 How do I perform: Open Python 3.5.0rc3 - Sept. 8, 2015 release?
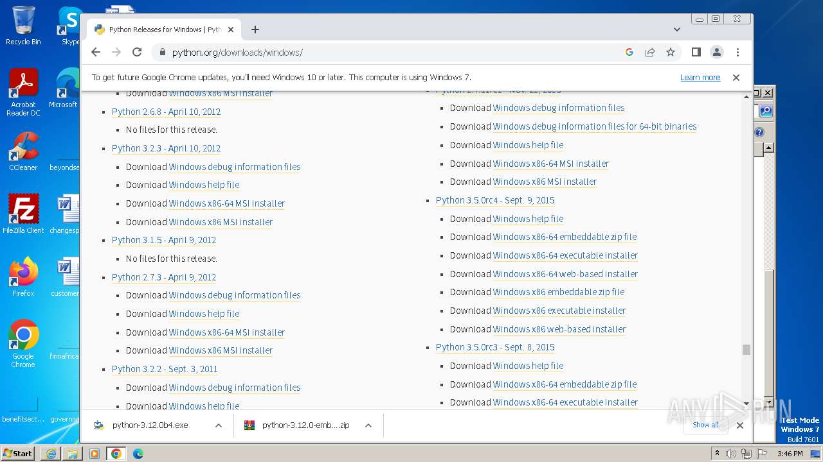click(495, 347)
